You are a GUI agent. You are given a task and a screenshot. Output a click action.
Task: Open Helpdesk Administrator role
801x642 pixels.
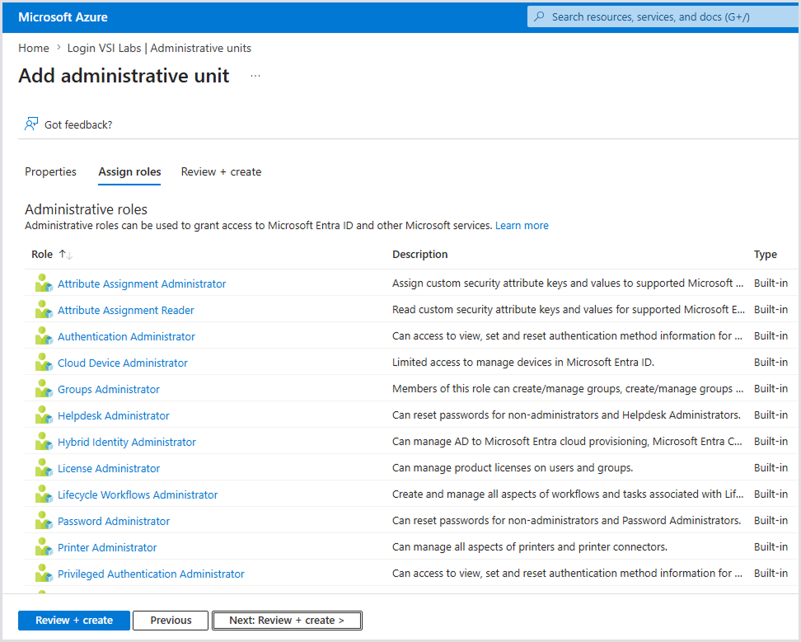pyautogui.click(x=114, y=415)
